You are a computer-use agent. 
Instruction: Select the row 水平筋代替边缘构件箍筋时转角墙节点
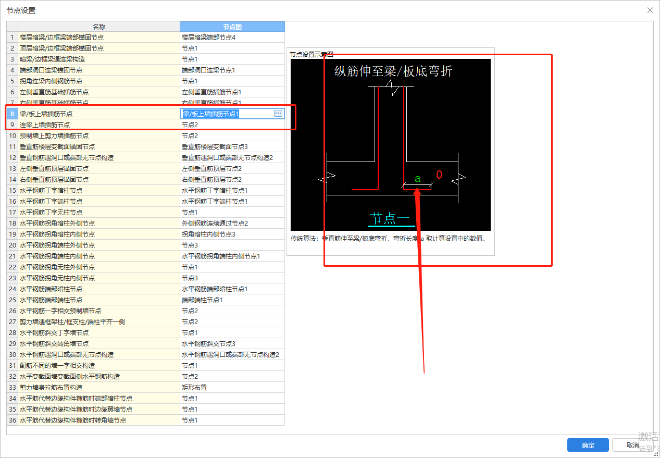(146, 420)
